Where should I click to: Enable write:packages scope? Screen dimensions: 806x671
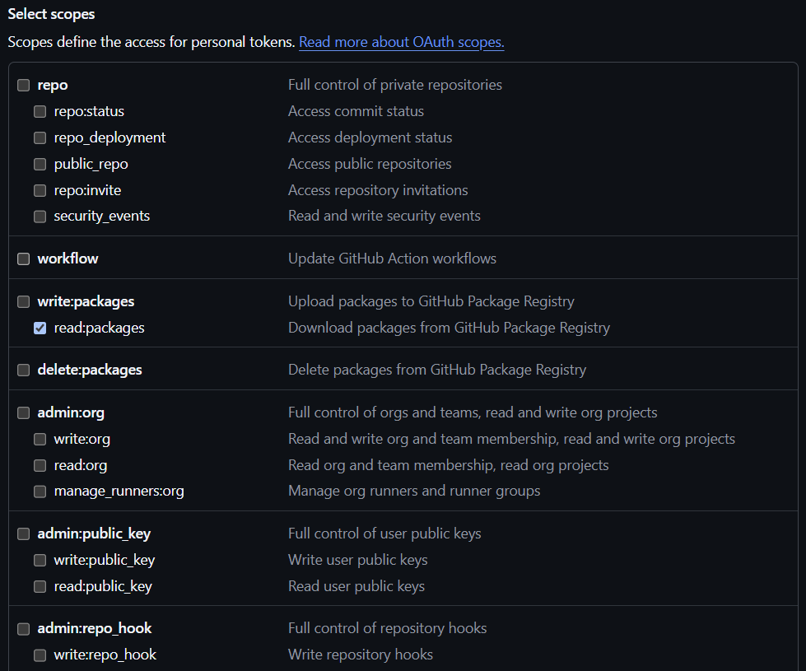coord(24,302)
